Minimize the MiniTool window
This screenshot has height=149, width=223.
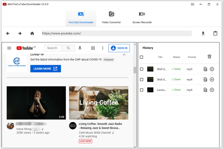pos(201,4)
